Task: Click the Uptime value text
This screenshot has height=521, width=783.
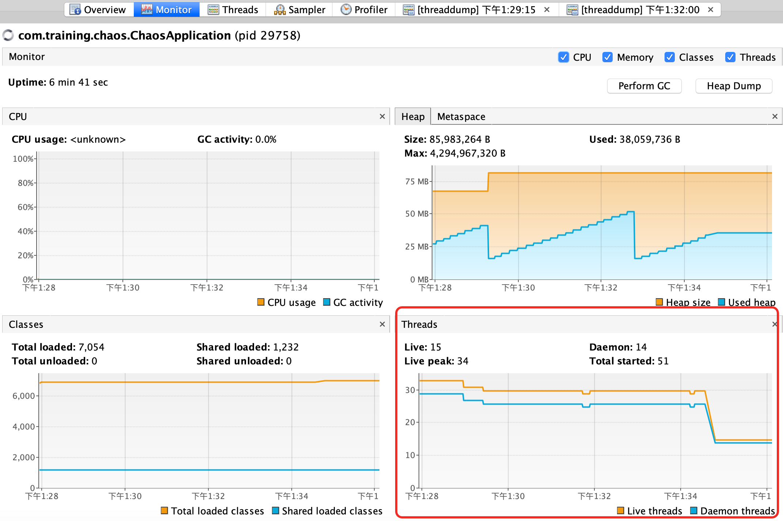Action: (79, 82)
